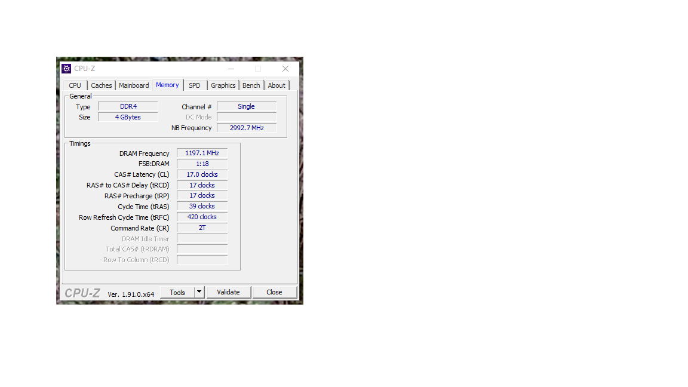Click the RAS# to CAS# Delay (tRCD) label
The height and width of the screenshot is (387, 688).
(128, 185)
